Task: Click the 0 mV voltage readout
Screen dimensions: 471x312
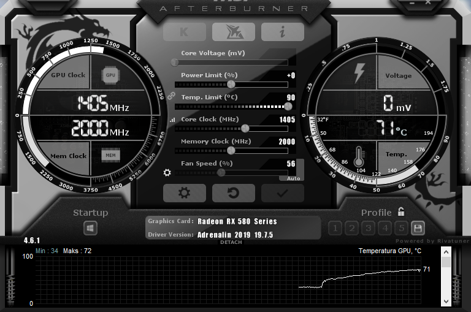Action: 397,104
